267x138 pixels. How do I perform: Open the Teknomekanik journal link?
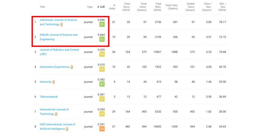[x=49, y=97]
